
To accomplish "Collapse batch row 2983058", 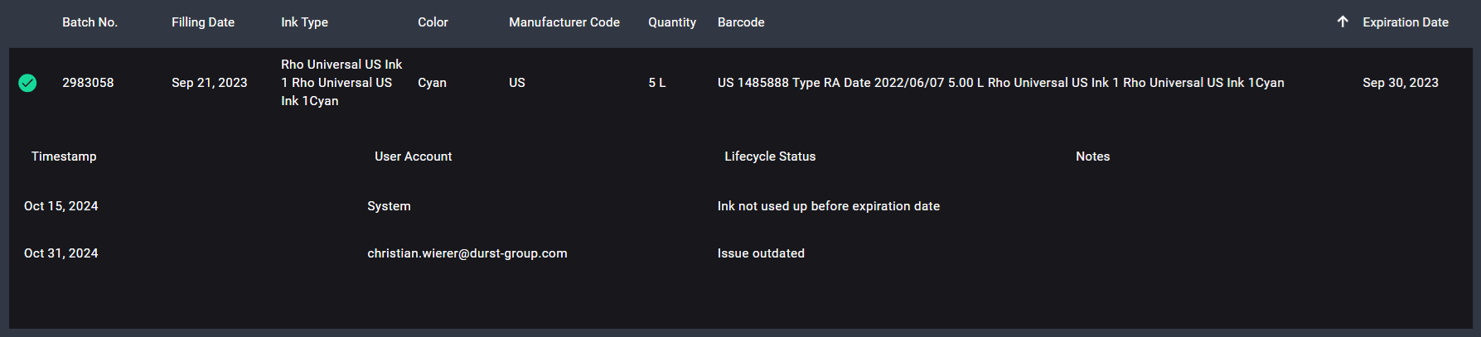I will [x=88, y=83].
